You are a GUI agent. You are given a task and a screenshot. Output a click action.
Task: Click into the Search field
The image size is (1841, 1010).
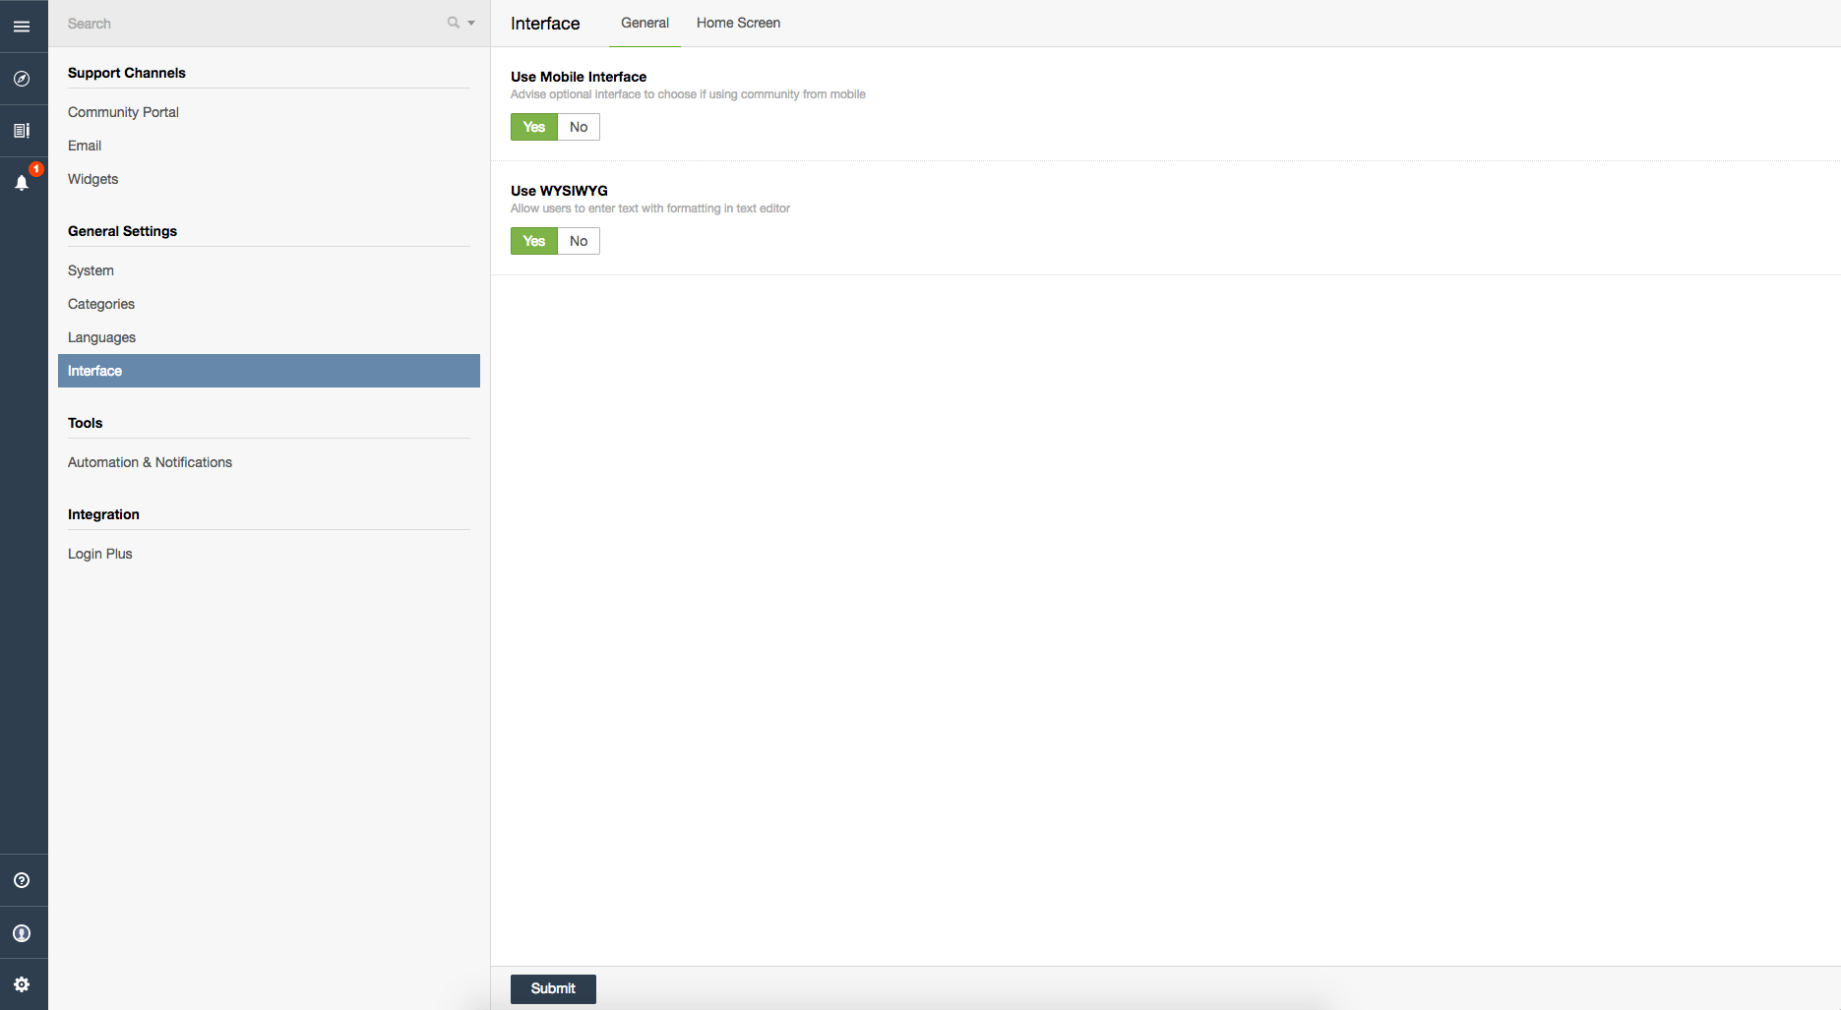coord(246,24)
